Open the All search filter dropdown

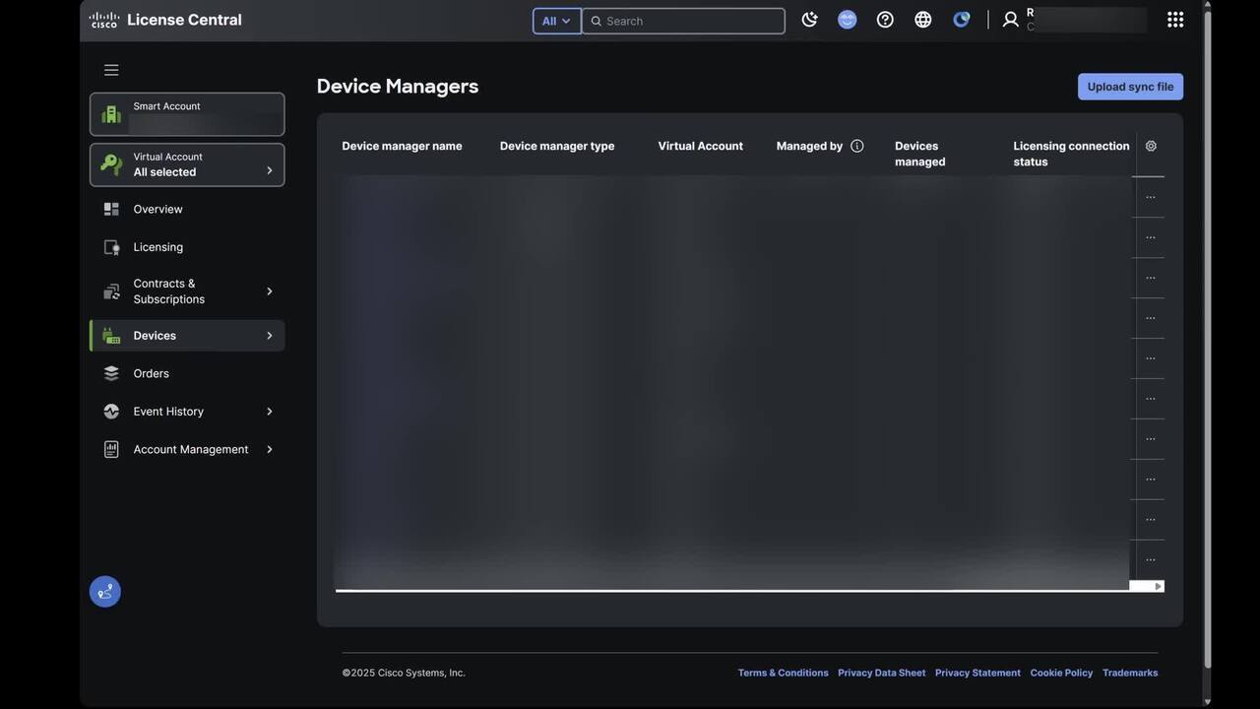[556, 21]
